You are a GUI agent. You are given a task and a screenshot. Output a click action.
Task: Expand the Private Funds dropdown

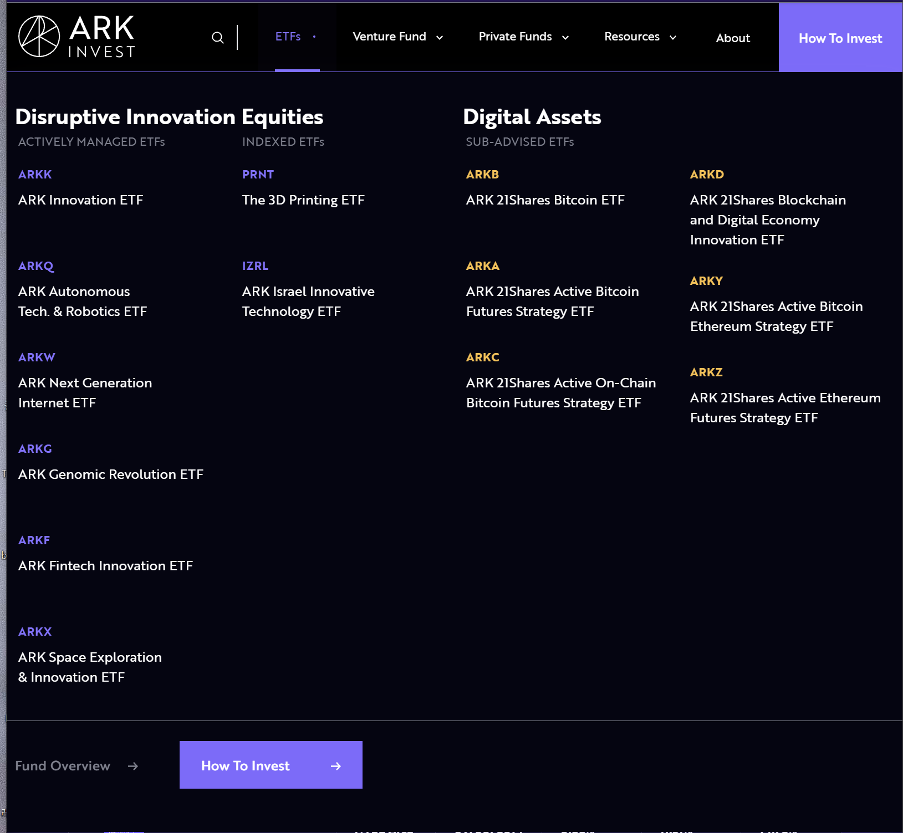coord(523,37)
